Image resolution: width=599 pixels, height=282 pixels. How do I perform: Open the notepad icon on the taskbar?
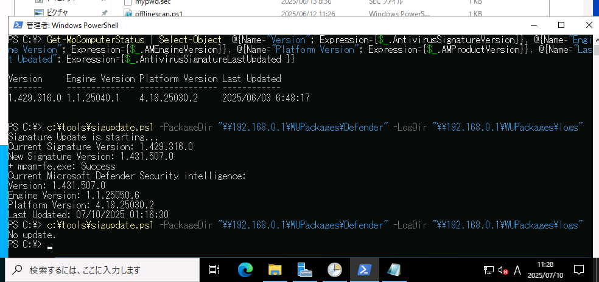(x=393, y=270)
